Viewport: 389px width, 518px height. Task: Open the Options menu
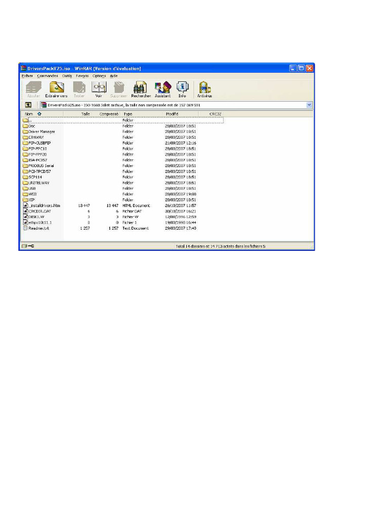(99, 76)
